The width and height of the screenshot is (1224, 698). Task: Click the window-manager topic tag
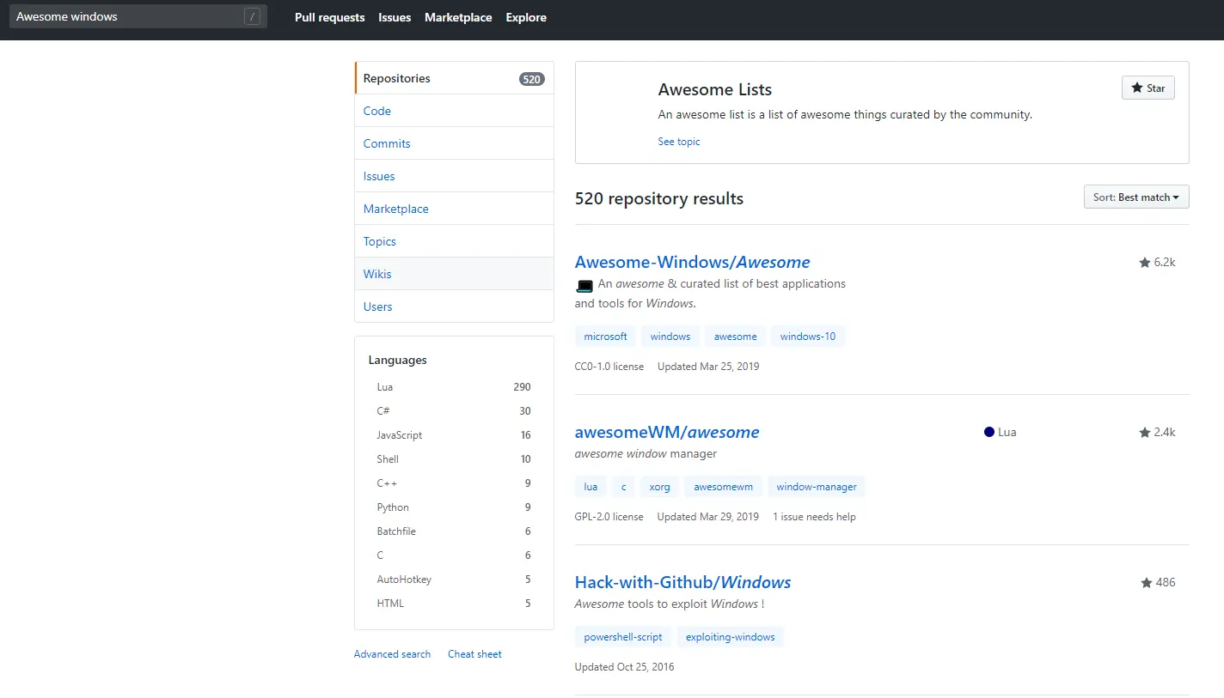click(x=817, y=487)
